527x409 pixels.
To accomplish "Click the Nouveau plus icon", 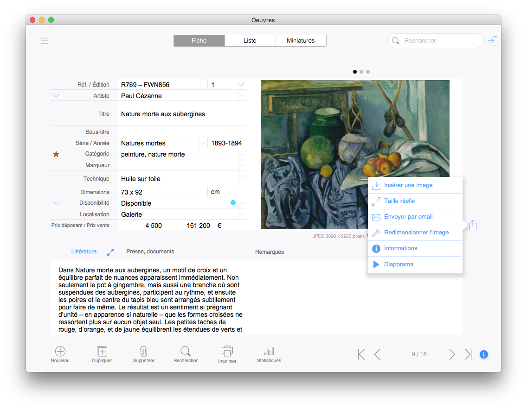I will [60, 352].
